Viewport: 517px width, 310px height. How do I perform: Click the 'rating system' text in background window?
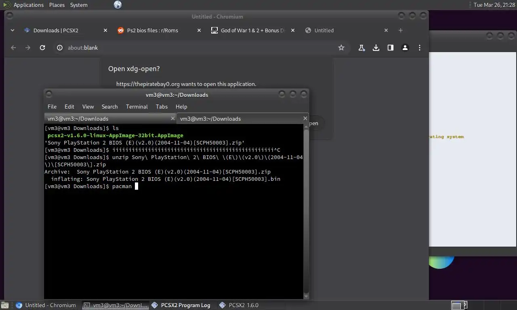tap(446, 137)
